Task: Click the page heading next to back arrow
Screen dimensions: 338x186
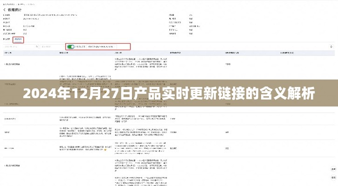Action: [14, 8]
